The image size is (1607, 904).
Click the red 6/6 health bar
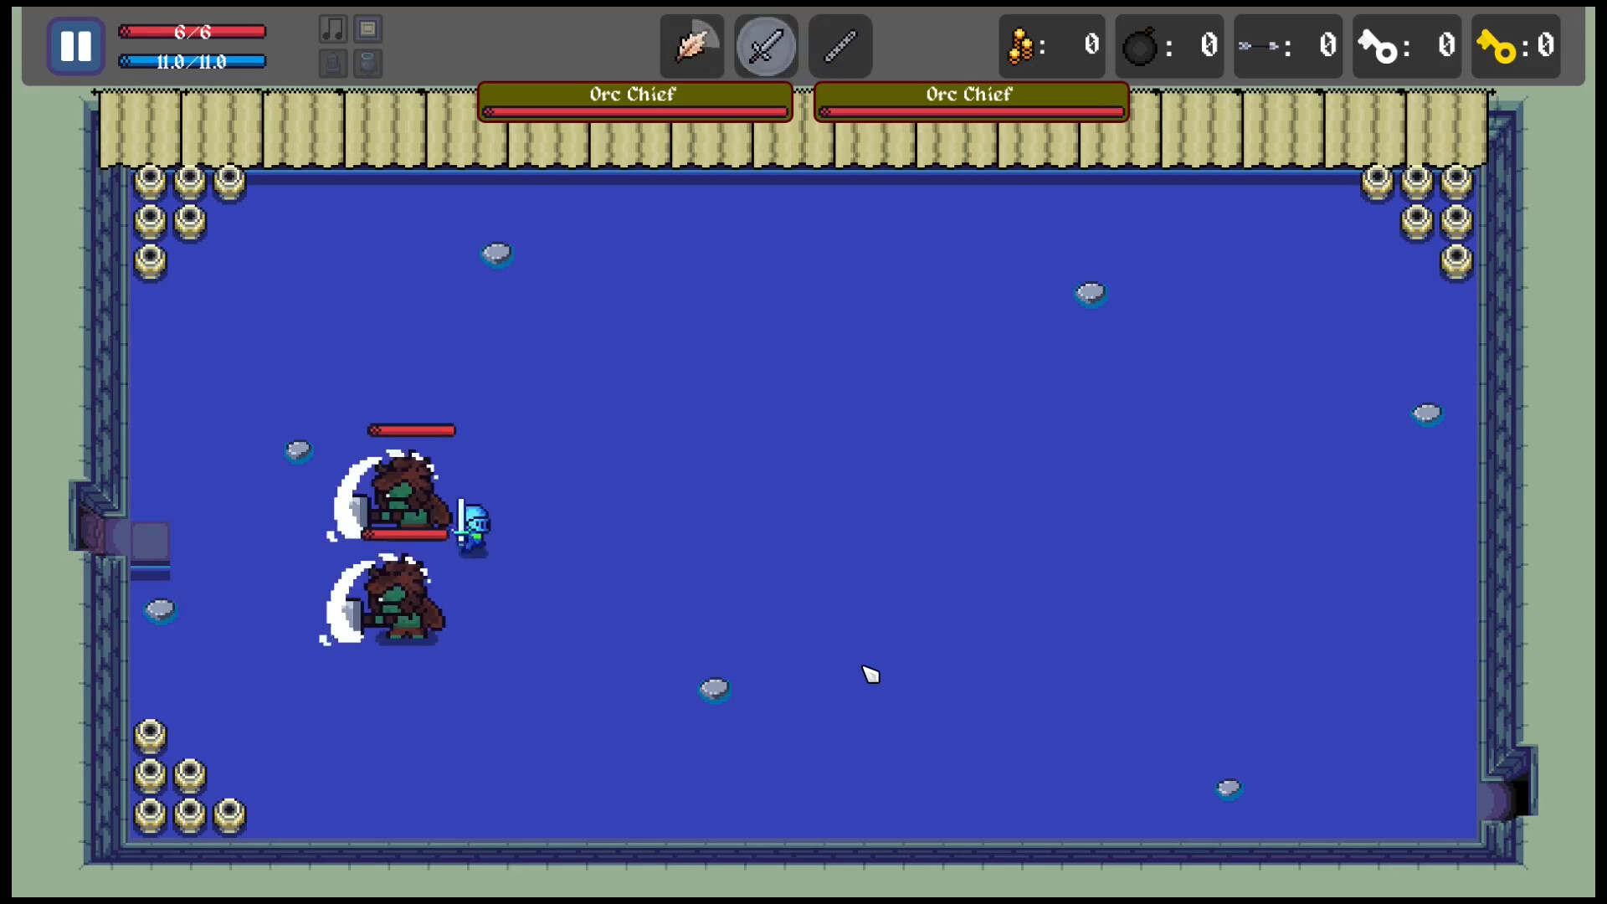(193, 32)
